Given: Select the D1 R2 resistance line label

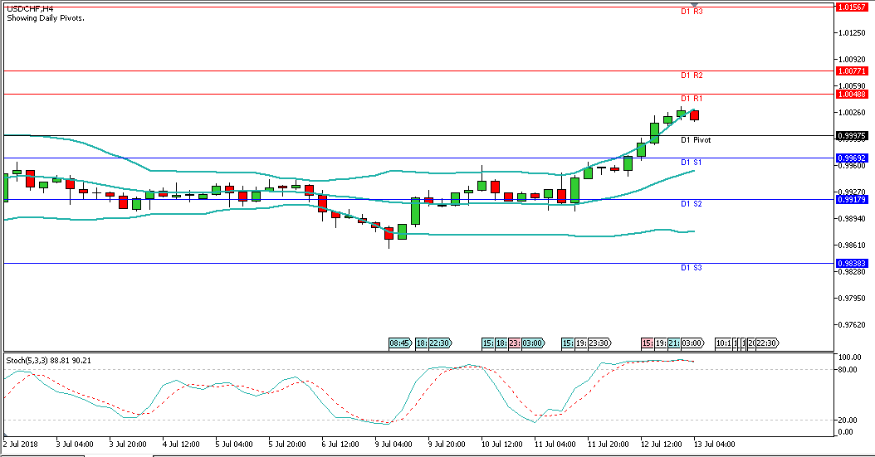Looking at the screenshot, I should tap(692, 75).
